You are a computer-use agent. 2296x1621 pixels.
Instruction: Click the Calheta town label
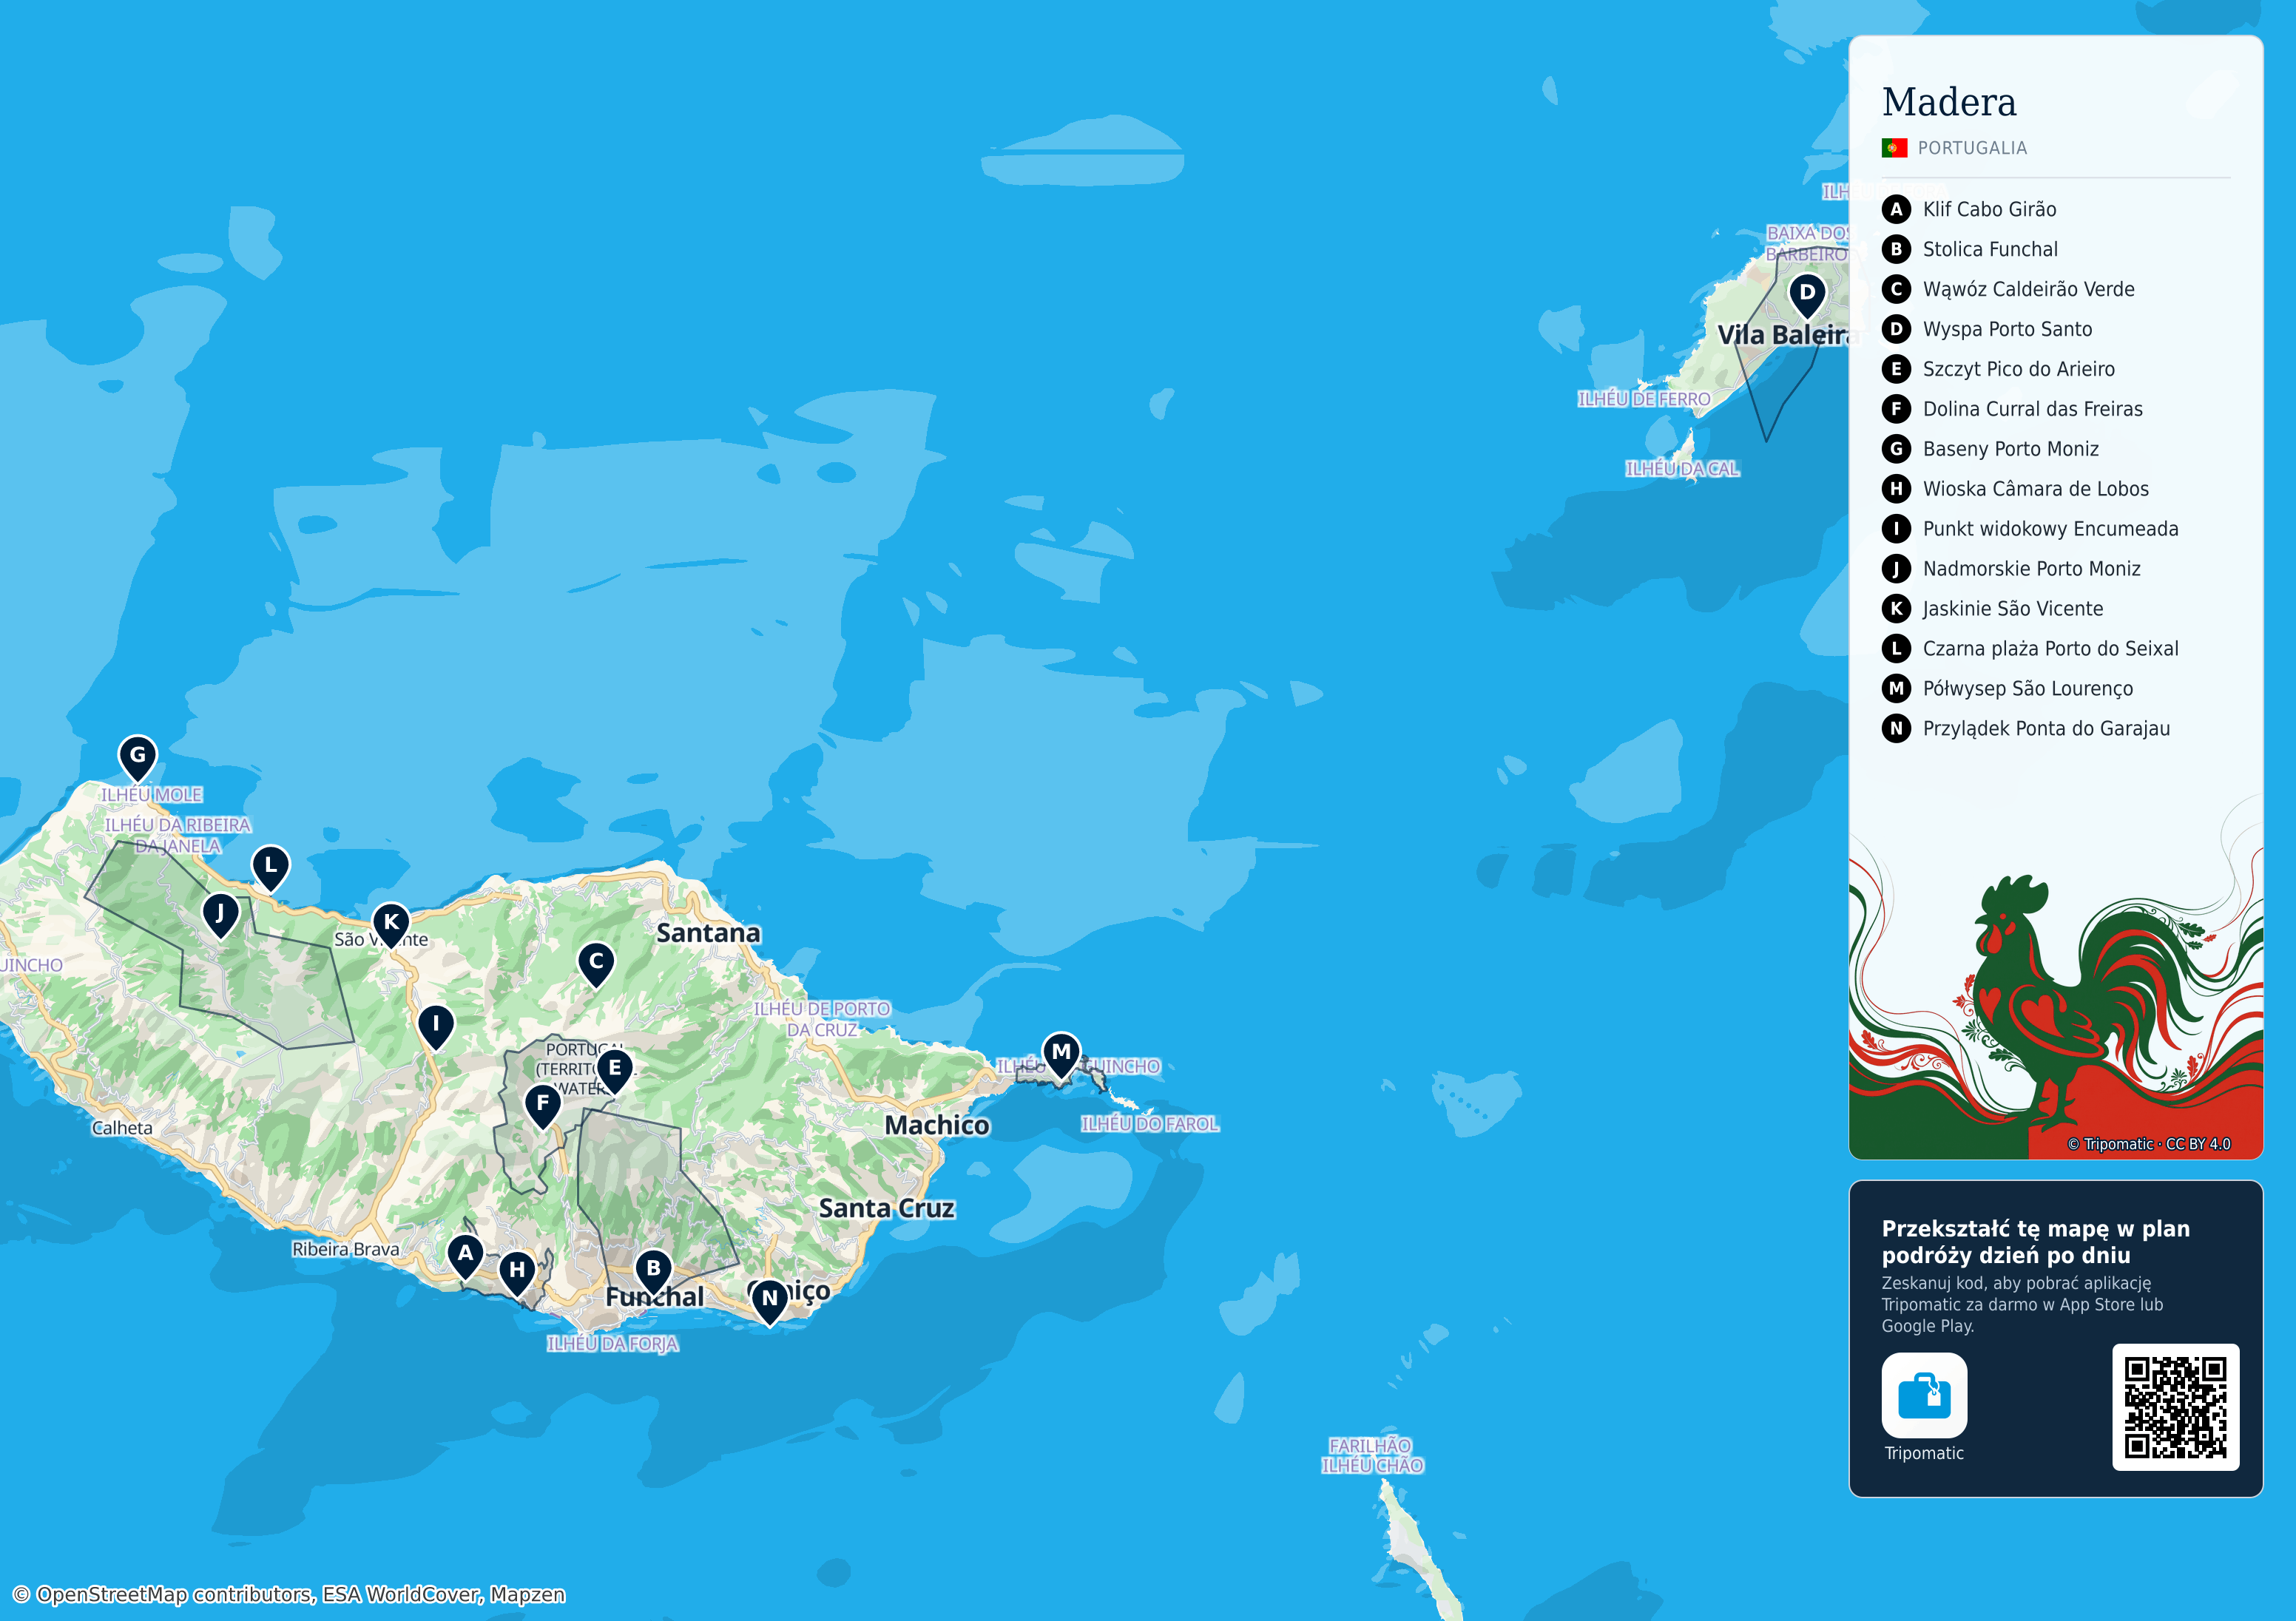122,1128
